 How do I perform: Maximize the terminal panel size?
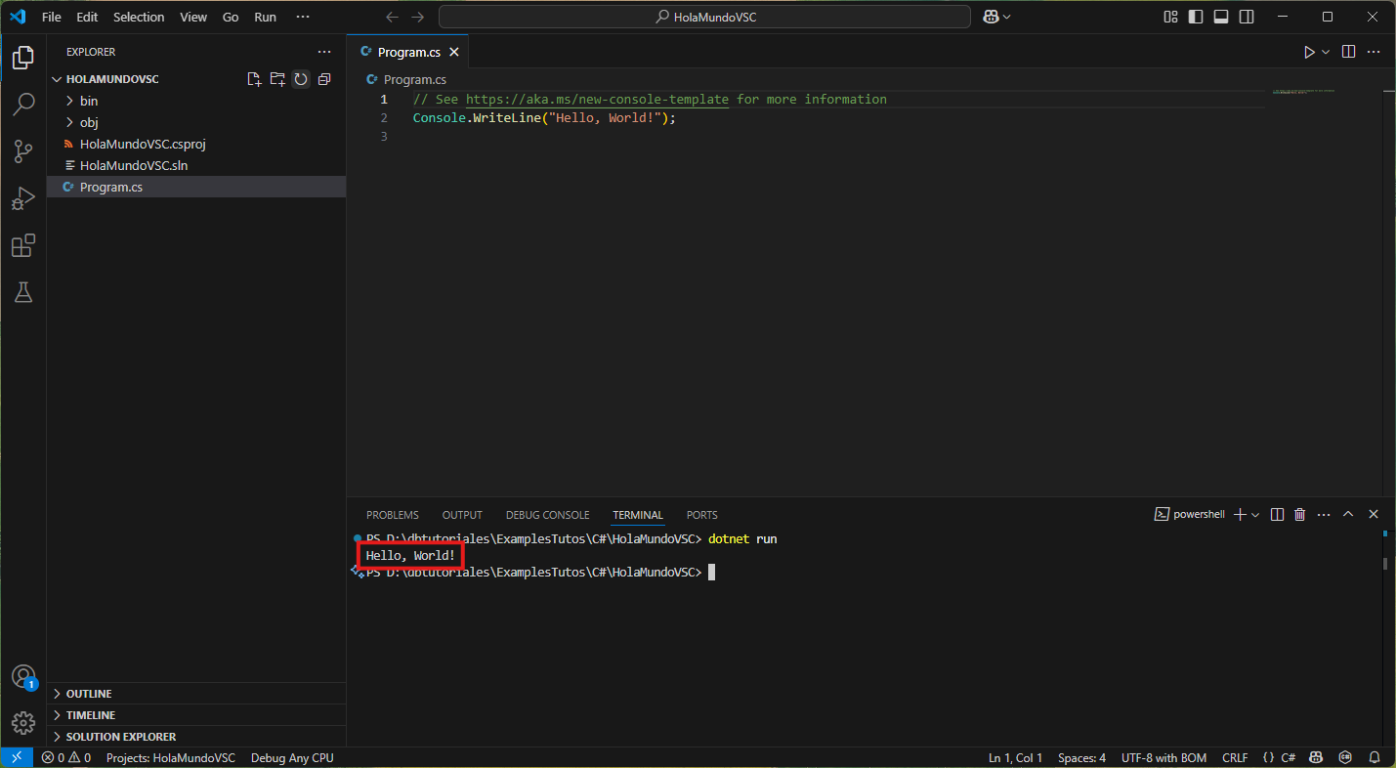click(1348, 514)
